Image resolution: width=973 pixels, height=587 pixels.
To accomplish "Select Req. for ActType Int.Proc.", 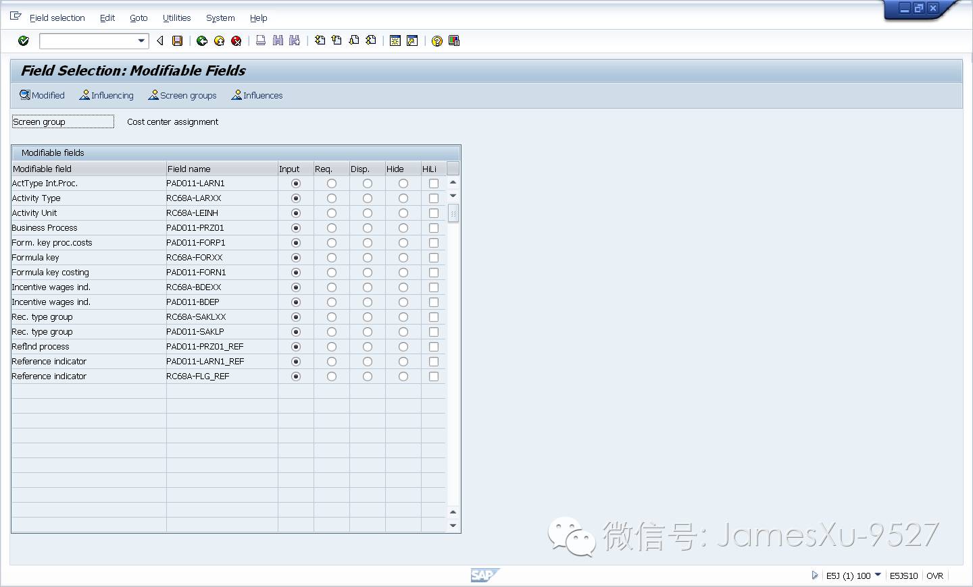I will (332, 184).
